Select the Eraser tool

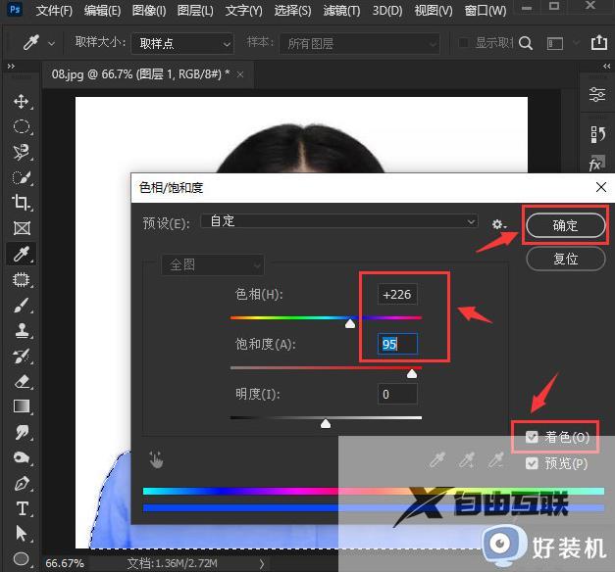pyautogui.click(x=22, y=381)
